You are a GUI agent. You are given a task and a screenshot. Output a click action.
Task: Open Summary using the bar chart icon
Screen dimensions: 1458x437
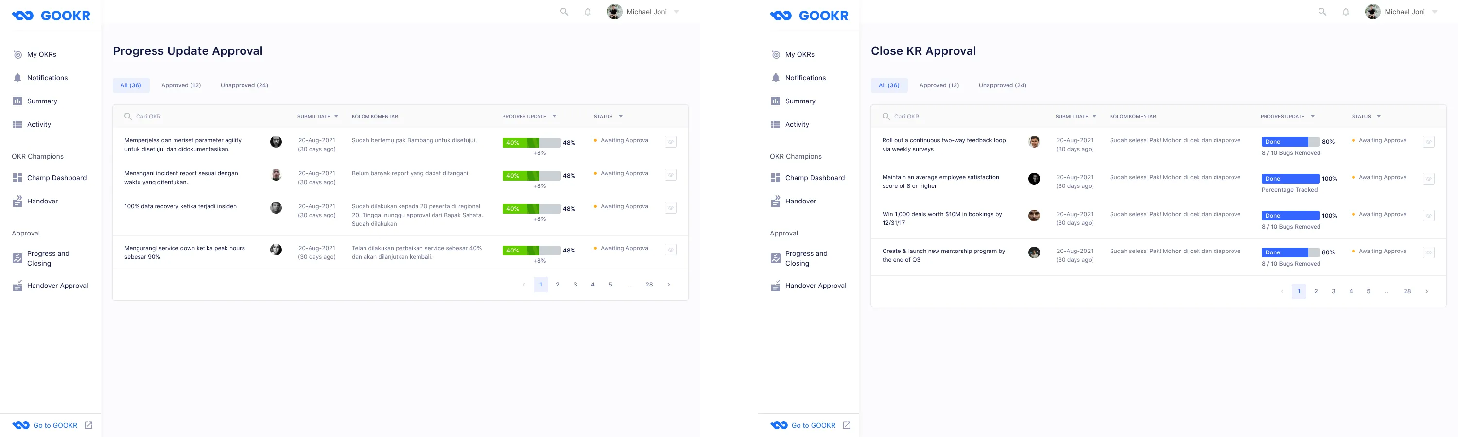(17, 101)
